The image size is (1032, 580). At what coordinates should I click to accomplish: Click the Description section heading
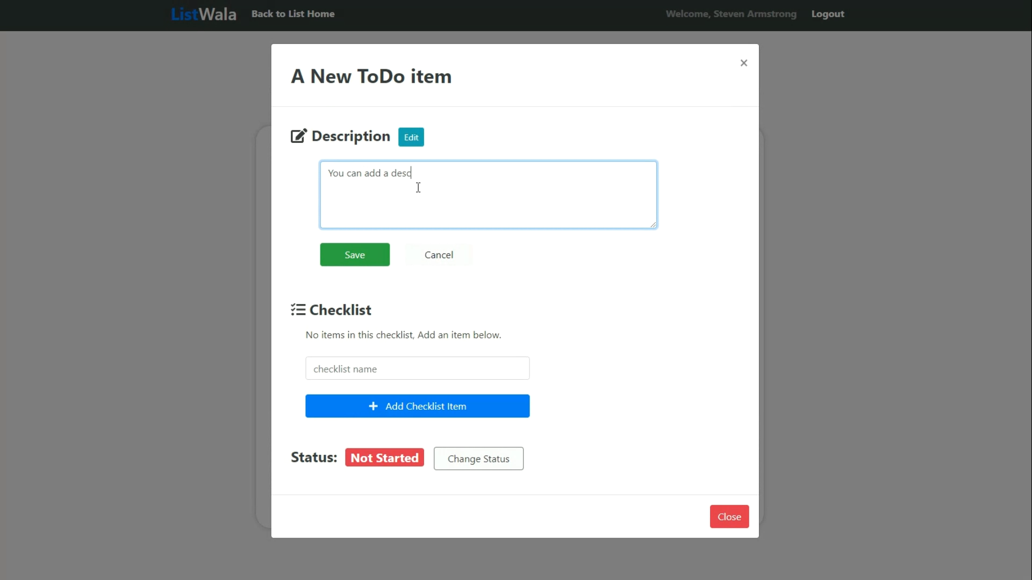pyautogui.click(x=350, y=136)
